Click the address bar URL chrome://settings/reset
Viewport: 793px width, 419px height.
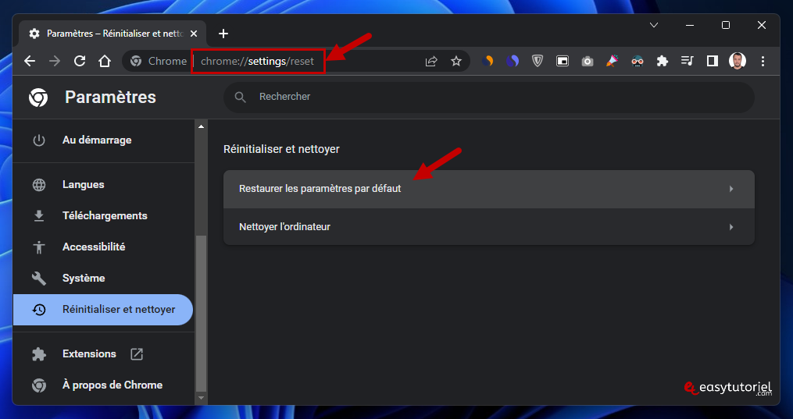(257, 61)
